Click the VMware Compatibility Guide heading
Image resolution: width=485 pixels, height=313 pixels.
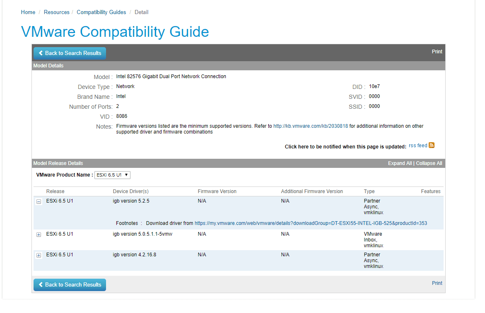pyautogui.click(x=115, y=32)
